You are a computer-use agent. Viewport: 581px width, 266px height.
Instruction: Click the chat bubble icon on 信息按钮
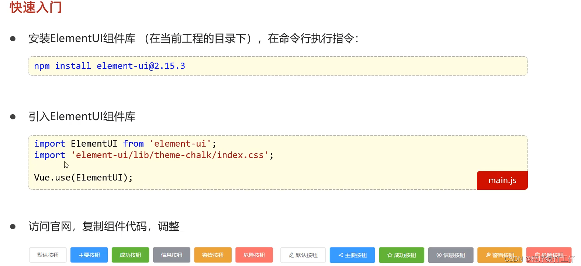click(439, 255)
